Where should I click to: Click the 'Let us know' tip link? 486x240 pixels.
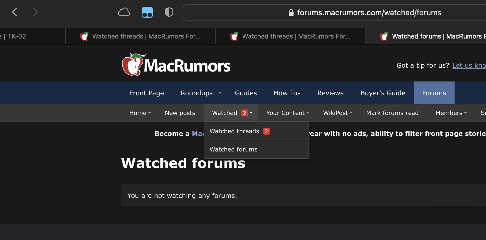pos(469,65)
